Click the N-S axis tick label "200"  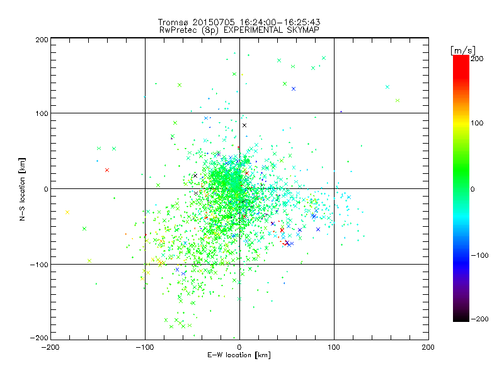click(x=42, y=40)
